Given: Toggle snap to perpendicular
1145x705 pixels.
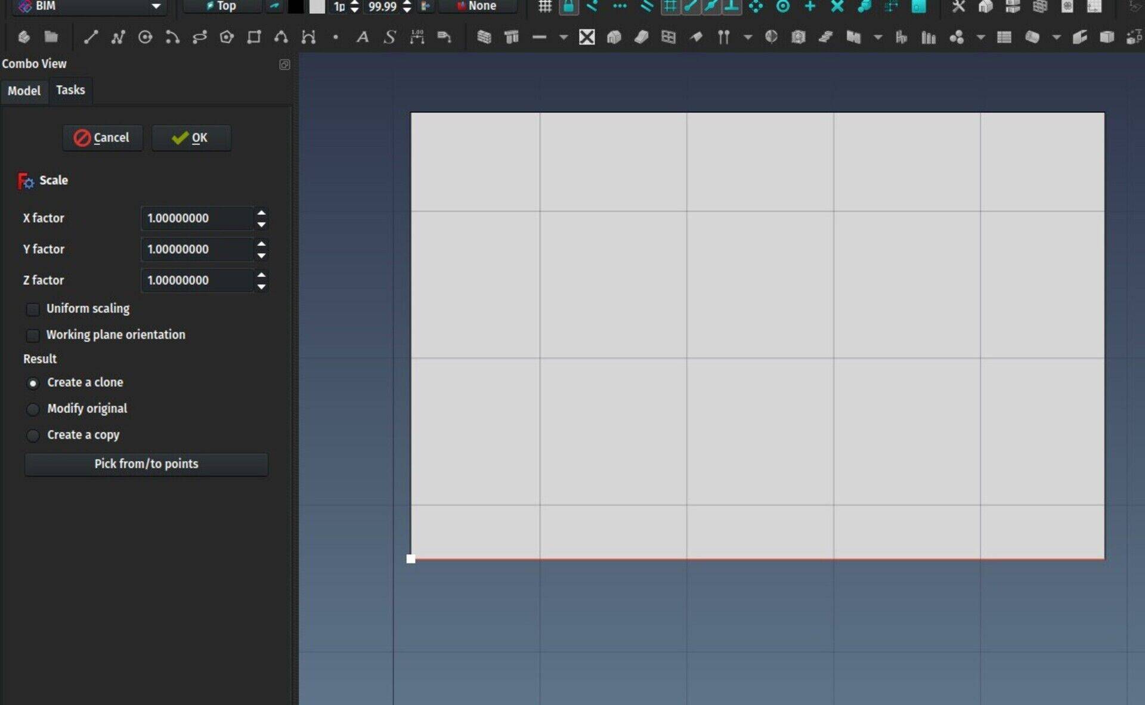Looking at the screenshot, I should click(x=732, y=7).
